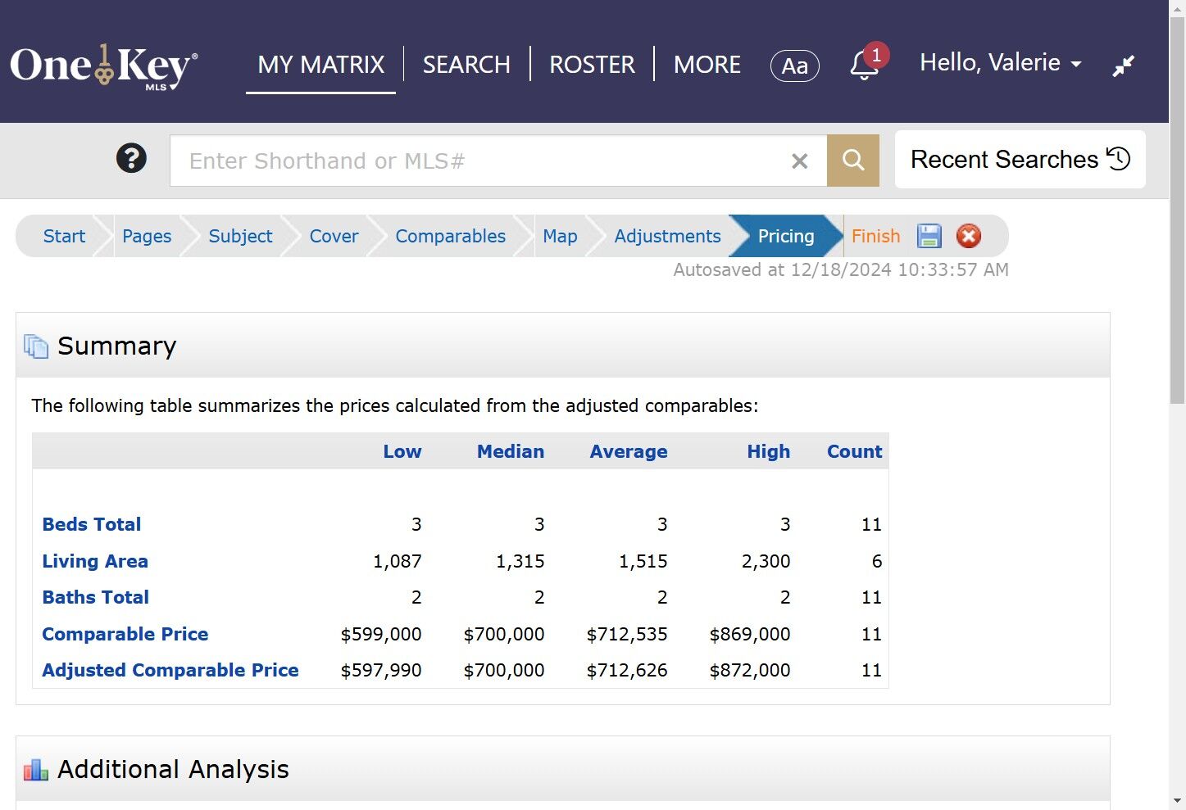Click the Summary copy pages icon
Viewport: 1186px width, 810px height.
click(x=36, y=346)
